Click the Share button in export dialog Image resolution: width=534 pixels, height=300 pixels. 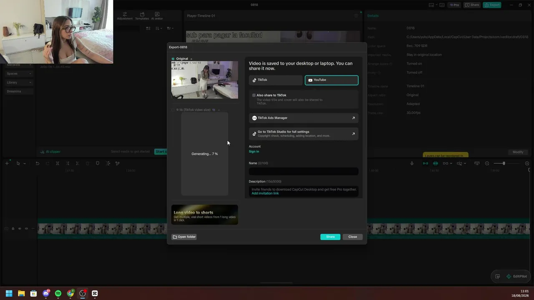330,237
